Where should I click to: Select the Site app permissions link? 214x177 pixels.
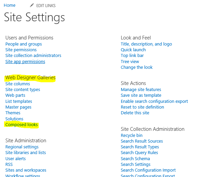click(25, 62)
